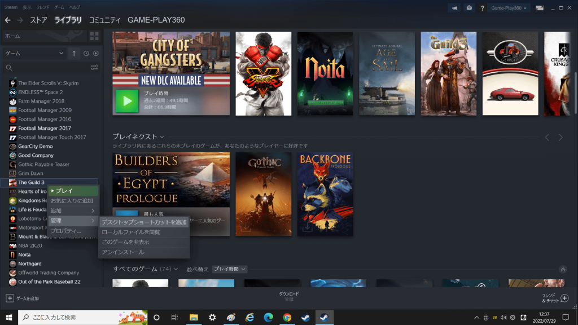Click the sidebar sort up arrow
578x325 pixels.
click(74, 54)
